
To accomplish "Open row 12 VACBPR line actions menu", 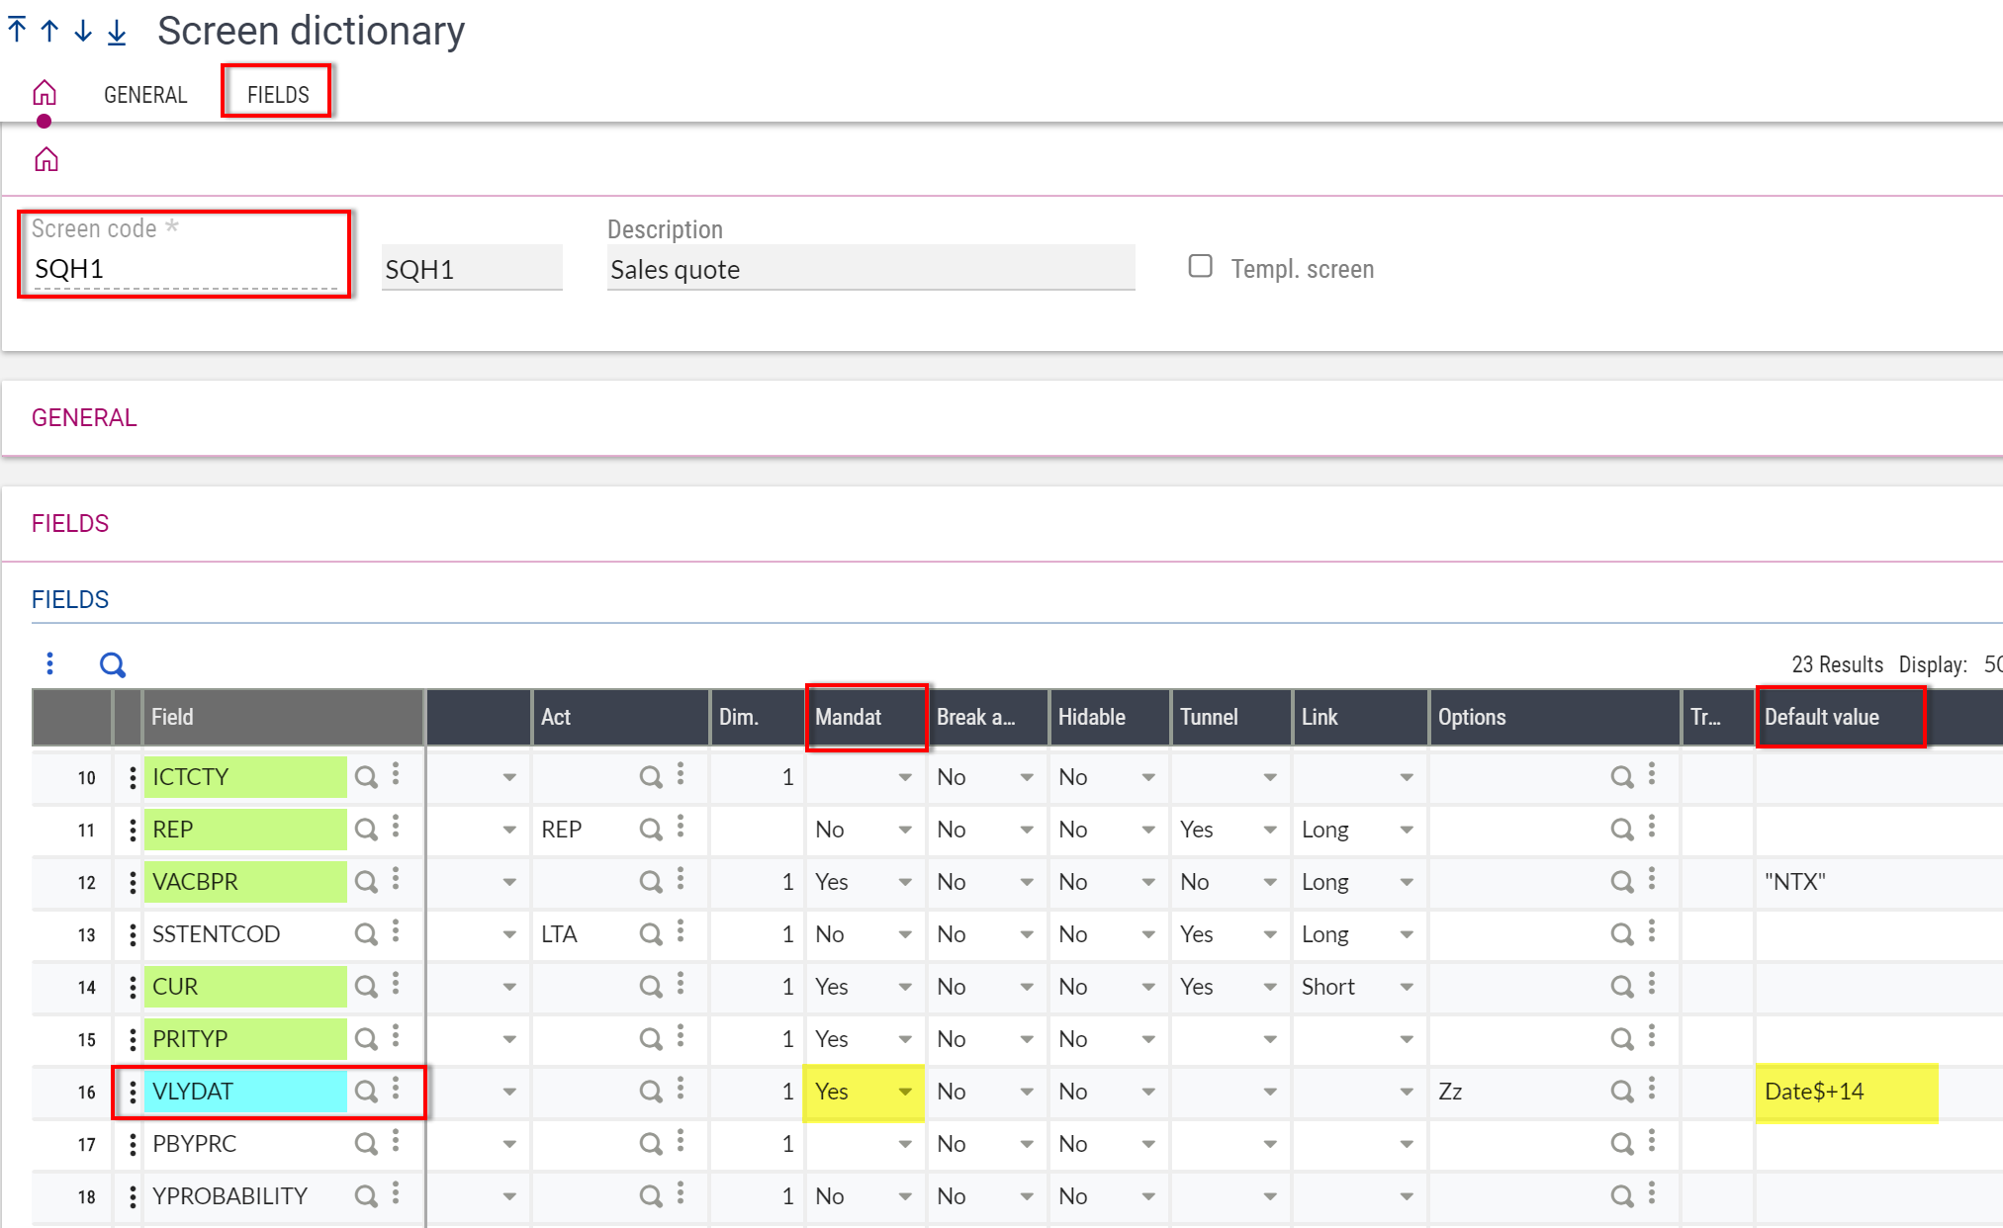I will tap(133, 882).
